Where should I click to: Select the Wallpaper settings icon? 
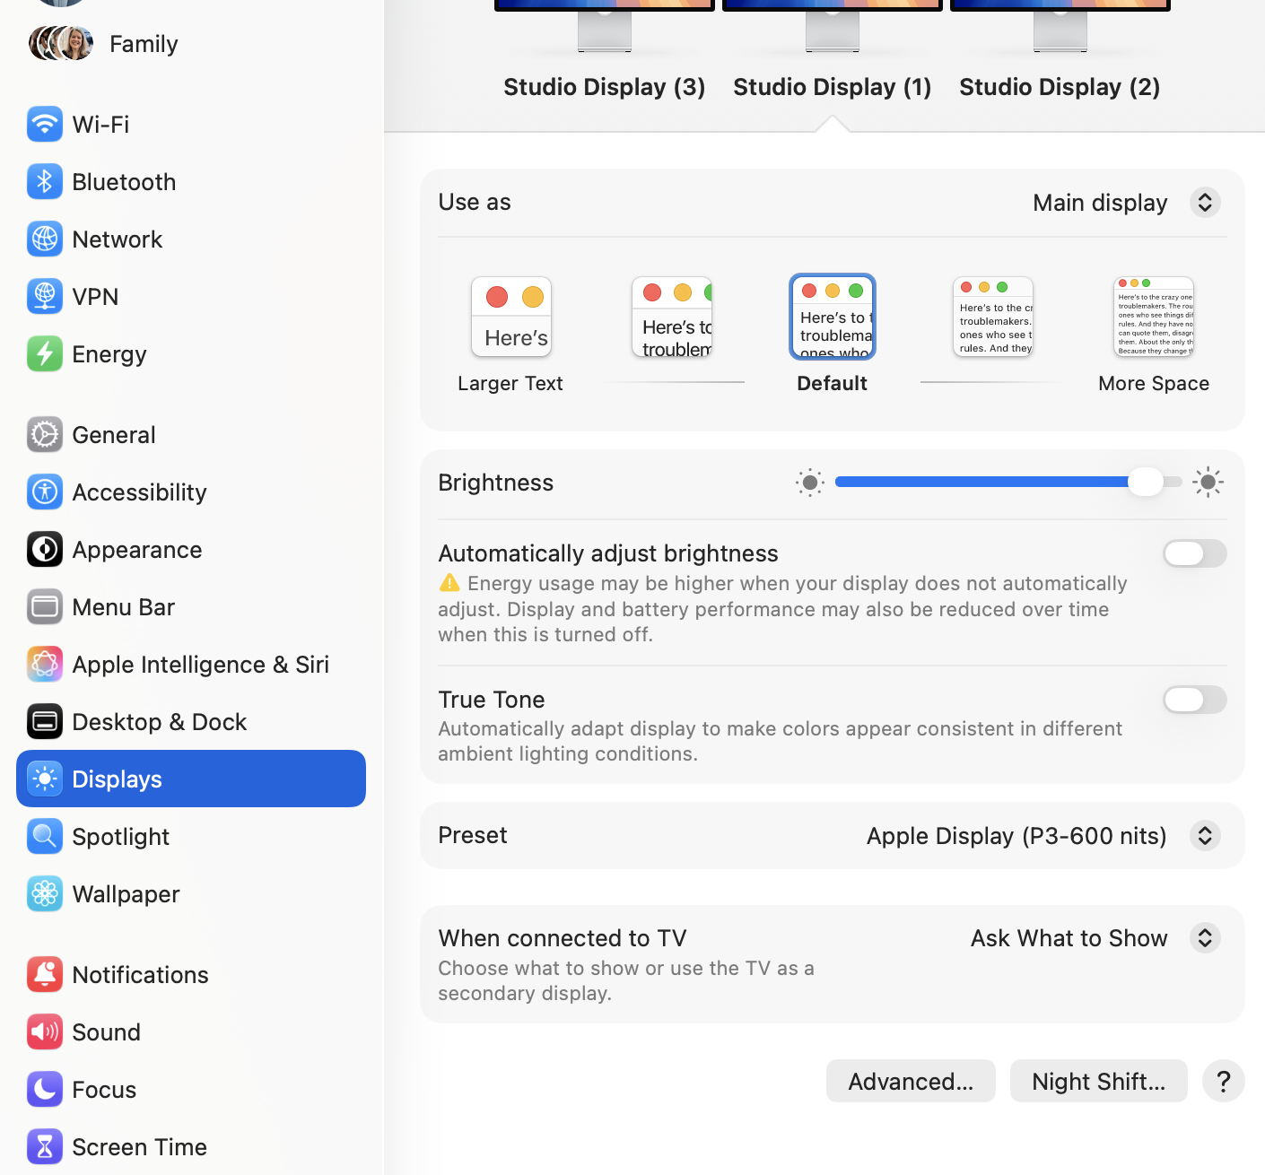[x=45, y=893]
